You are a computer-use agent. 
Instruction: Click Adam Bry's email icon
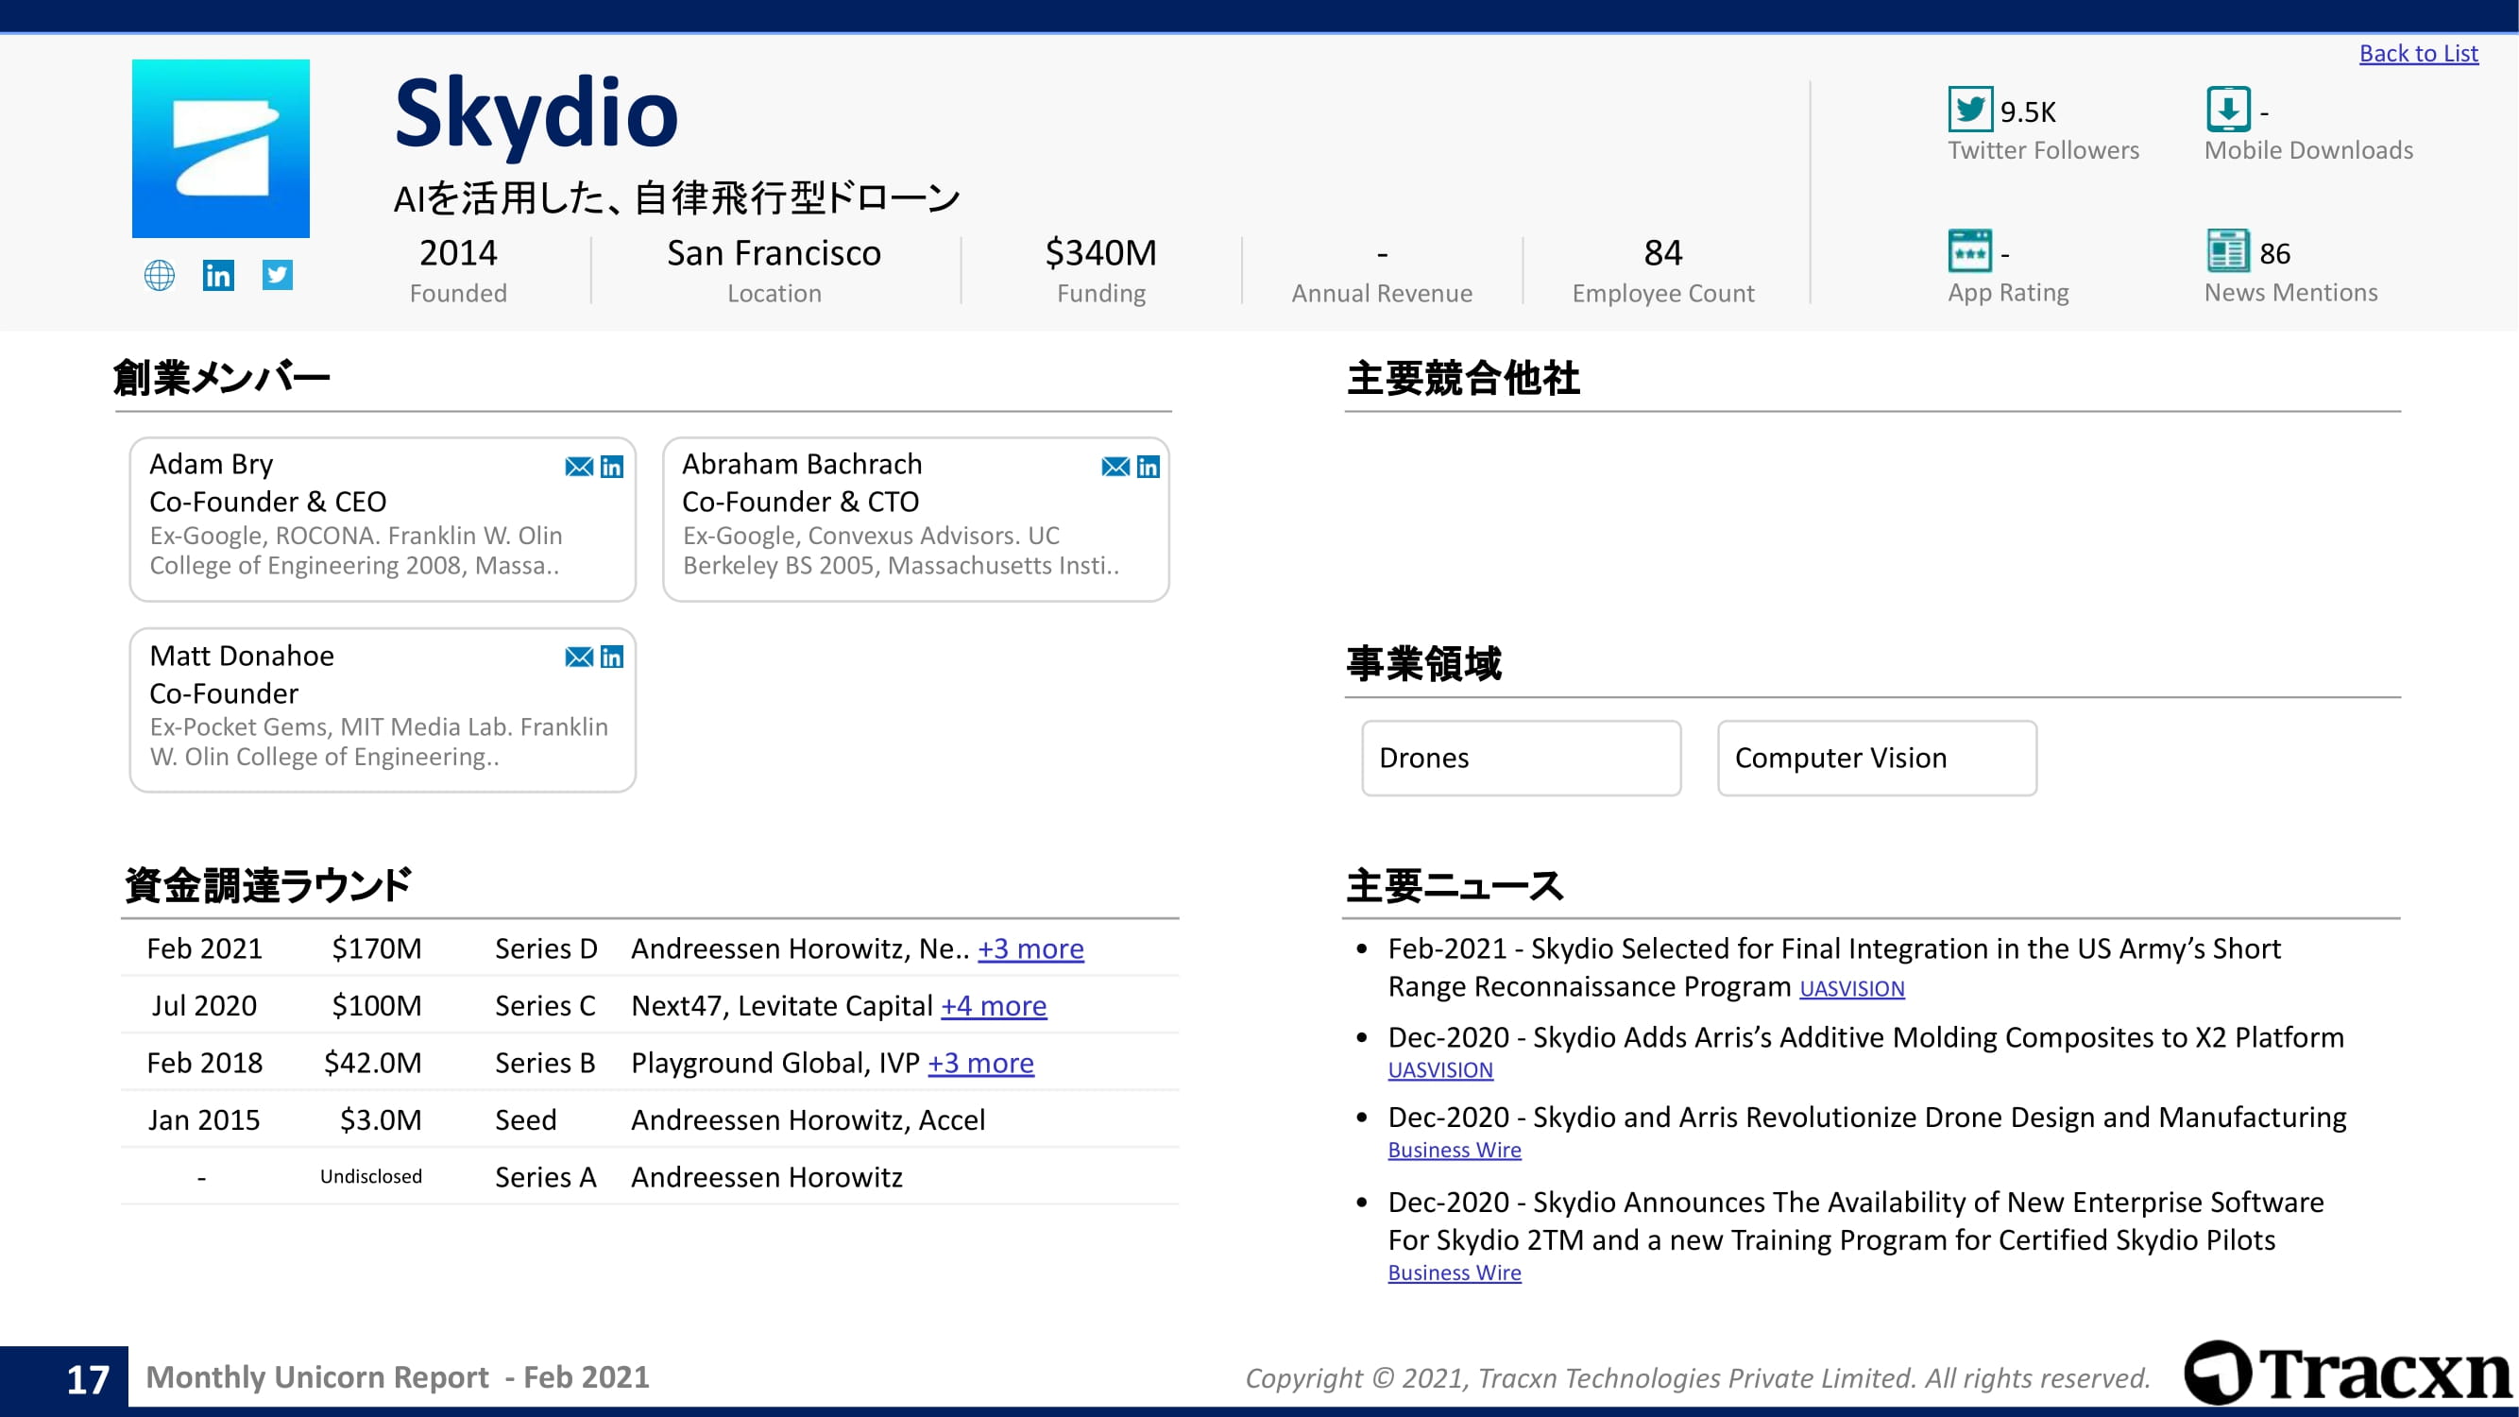point(579,467)
